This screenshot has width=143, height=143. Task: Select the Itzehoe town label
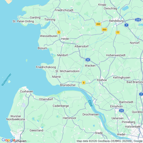click(x=102, y=80)
